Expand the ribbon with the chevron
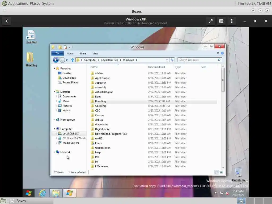 [218, 53]
